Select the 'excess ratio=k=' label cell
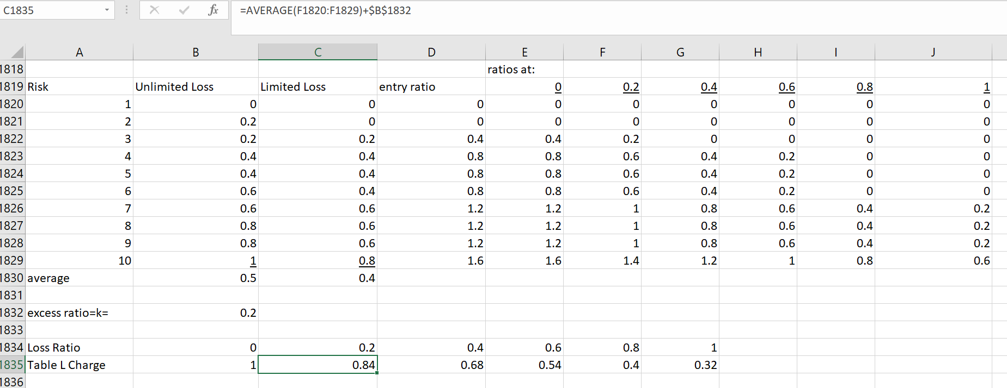The image size is (1007, 388). [x=79, y=313]
